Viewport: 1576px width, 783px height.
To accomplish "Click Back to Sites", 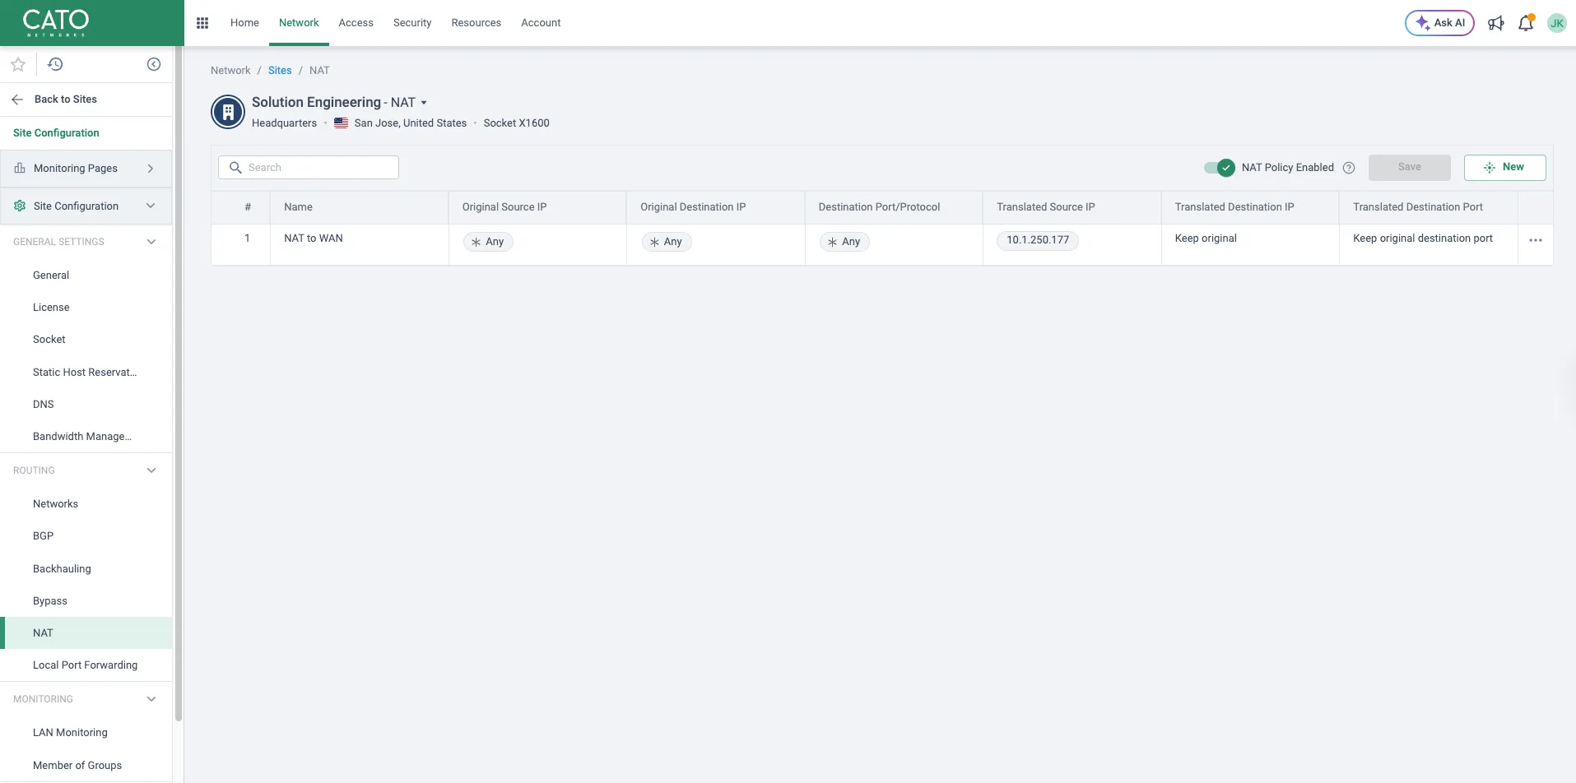I will tap(66, 100).
